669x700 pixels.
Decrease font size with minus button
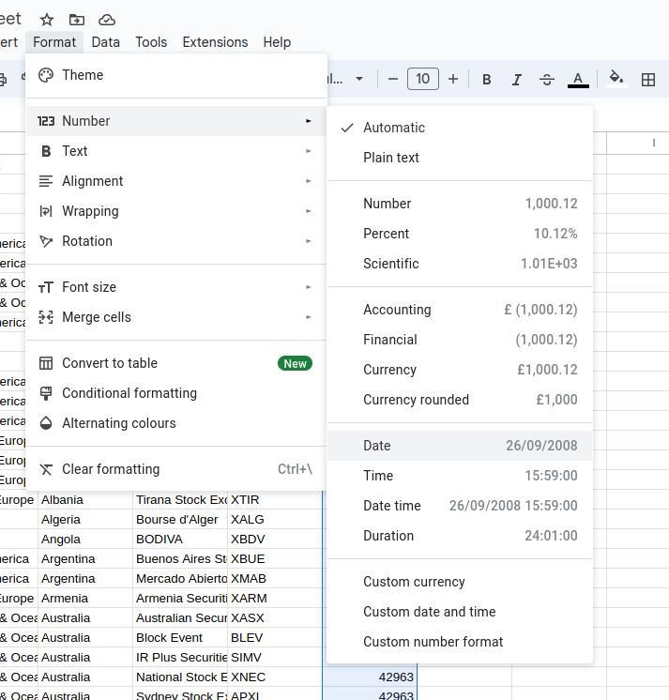coord(393,80)
